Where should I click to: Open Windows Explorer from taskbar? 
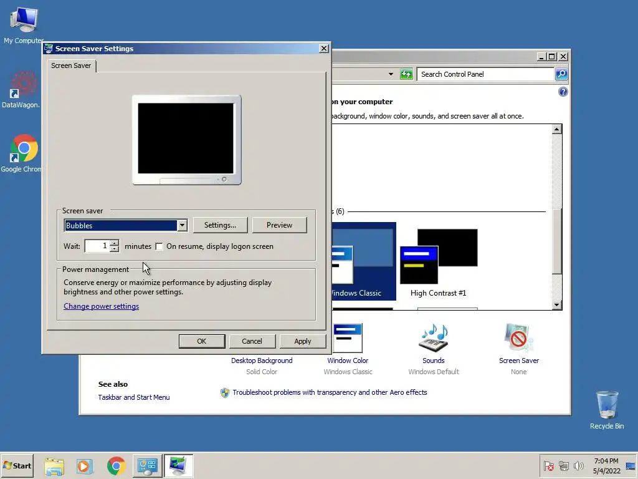point(54,466)
